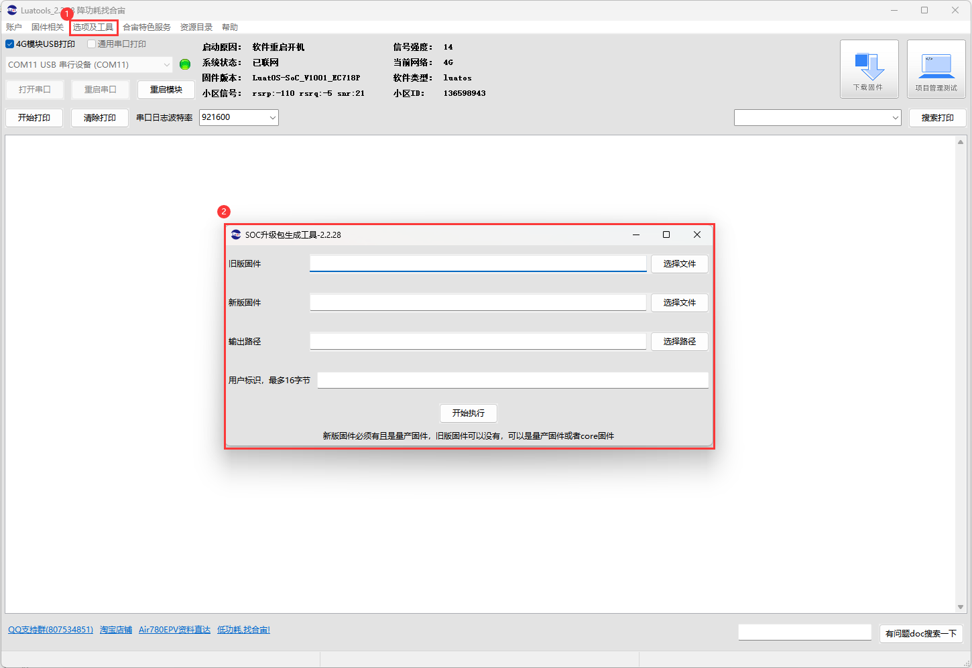The height and width of the screenshot is (668, 972).
Task: Click the 重启模块 button
Action: [166, 90]
